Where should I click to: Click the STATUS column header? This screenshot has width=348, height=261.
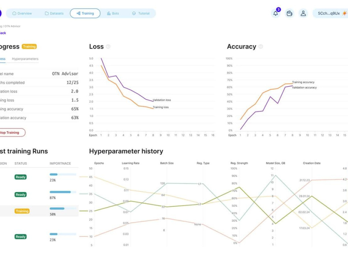click(21, 163)
